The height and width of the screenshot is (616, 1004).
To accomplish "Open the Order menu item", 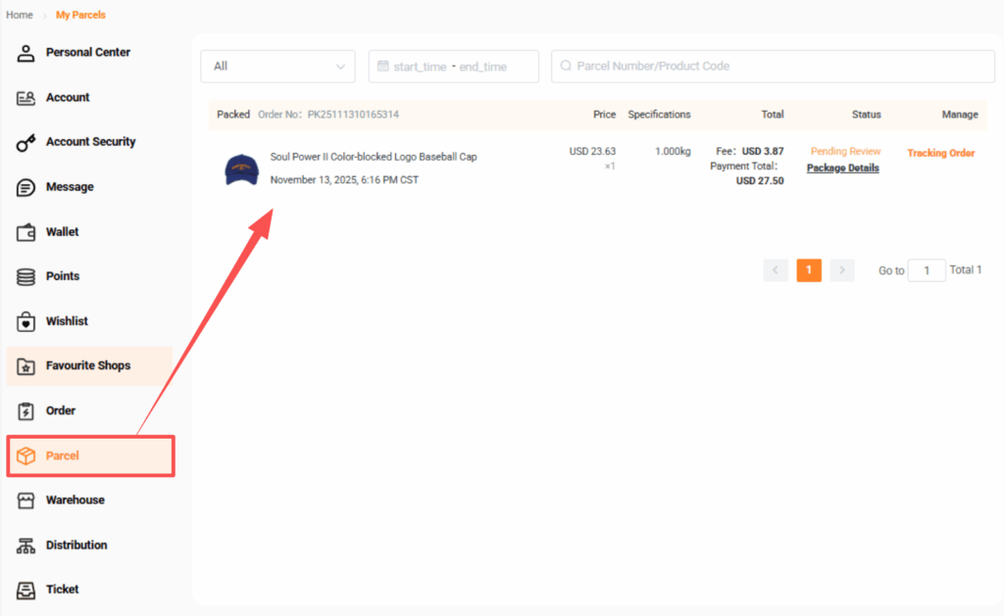I will click(x=60, y=410).
